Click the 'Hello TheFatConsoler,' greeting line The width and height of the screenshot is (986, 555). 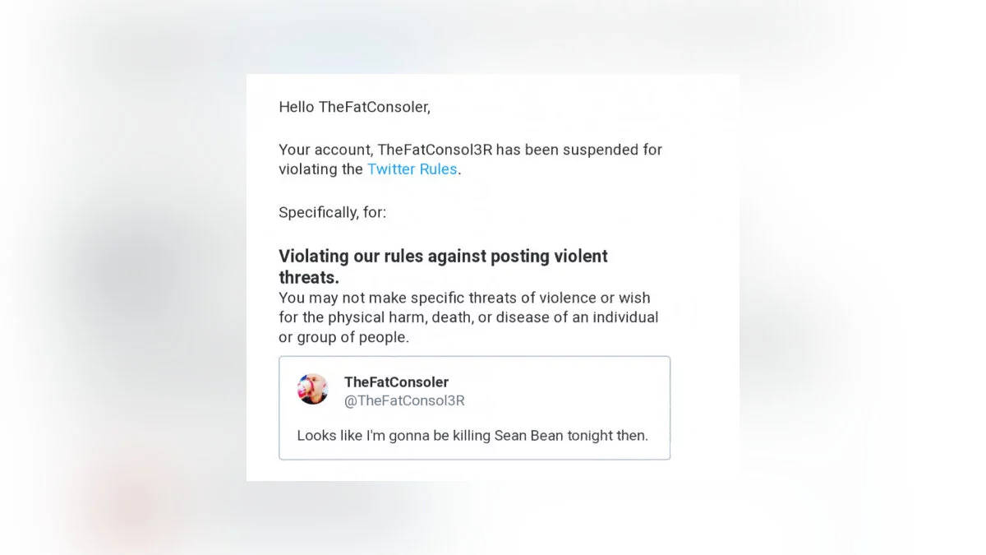pos(354,107)
